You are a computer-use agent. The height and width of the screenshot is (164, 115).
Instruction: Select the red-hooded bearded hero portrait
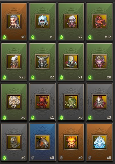coord(43,102)
